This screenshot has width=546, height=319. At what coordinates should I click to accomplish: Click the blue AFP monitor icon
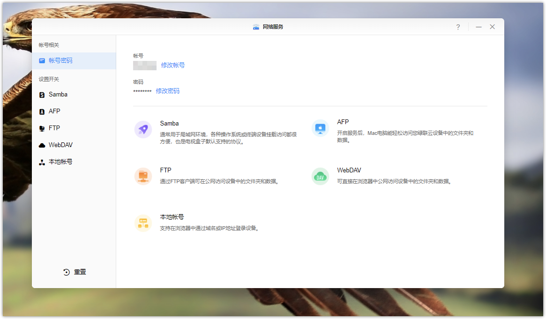pos(321,128)
